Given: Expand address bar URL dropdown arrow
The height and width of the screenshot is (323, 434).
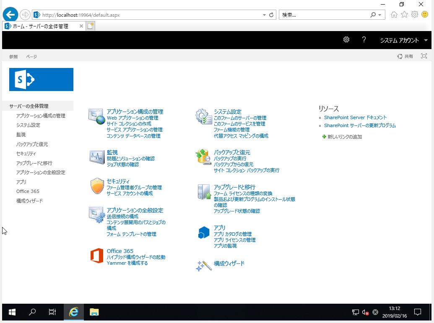Looking at the screenshot, I should point(264,15).
